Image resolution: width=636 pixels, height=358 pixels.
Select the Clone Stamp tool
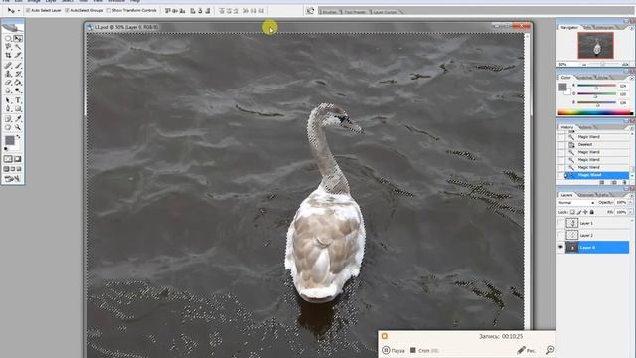point(8,74)
